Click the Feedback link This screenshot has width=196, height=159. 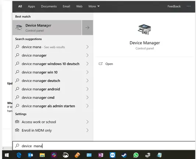pos(174,6)
